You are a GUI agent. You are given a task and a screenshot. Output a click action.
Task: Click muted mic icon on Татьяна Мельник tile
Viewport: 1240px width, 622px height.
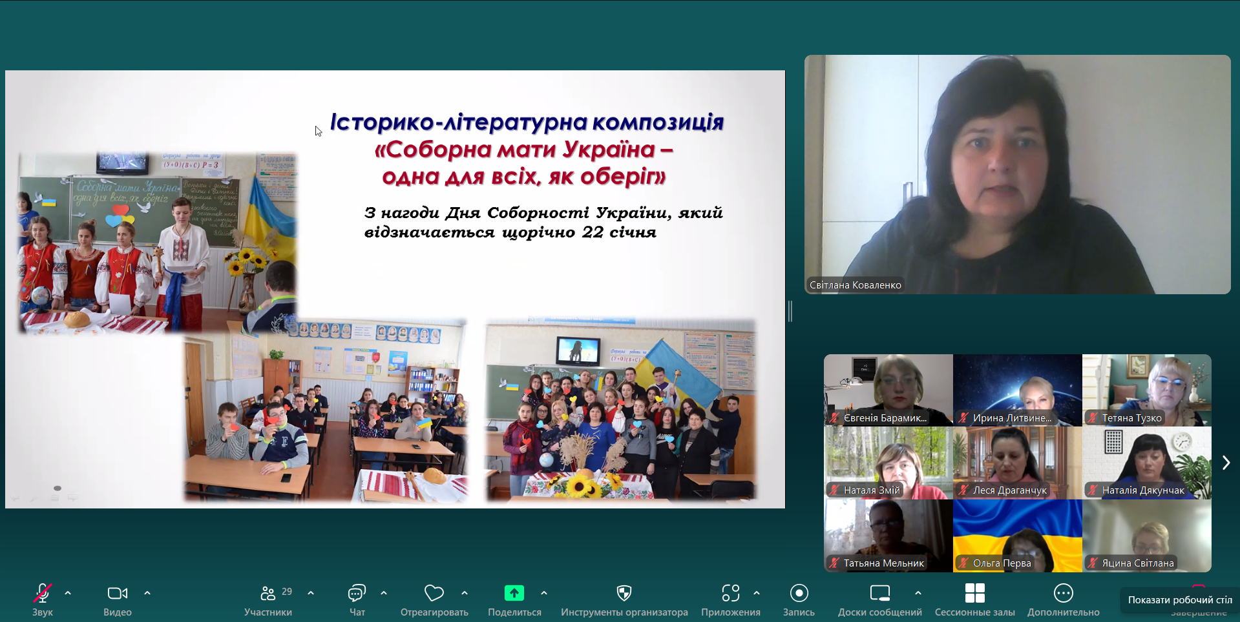834,563
